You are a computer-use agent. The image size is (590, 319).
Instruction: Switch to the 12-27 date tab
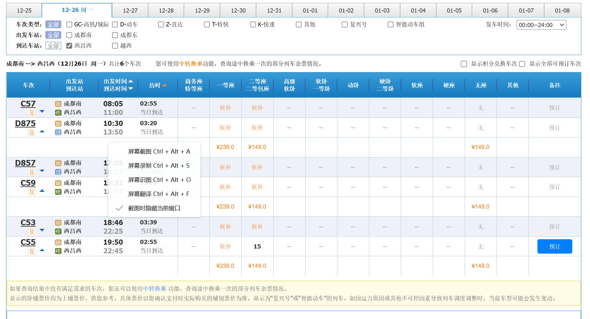click(x=131, y=10)
